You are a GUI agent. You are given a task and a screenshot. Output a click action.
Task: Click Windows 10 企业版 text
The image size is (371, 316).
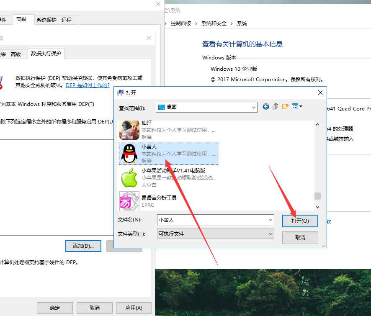[234, 69]
